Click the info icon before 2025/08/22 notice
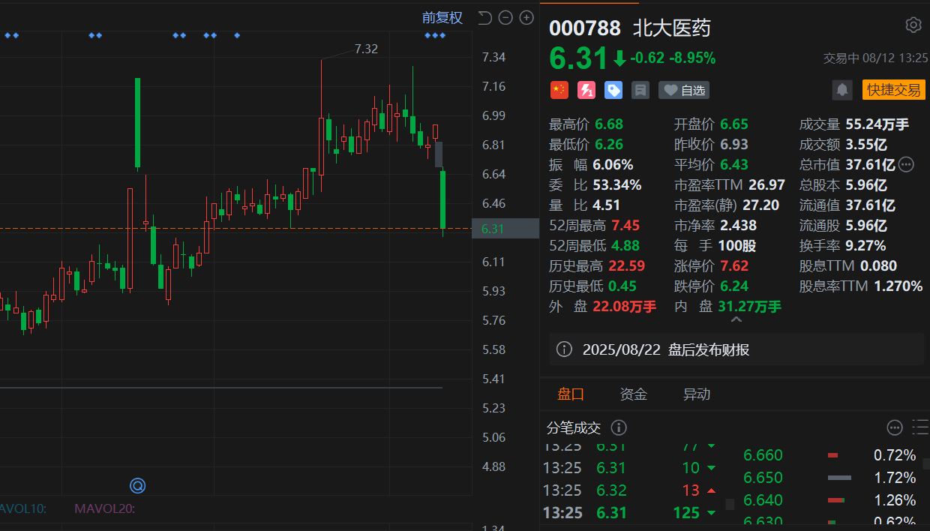This screenshot has height=531, width=930. tap(564, 349)
